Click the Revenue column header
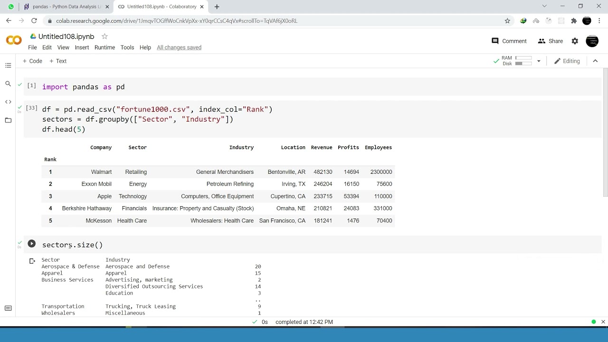The height and width of the screenshot is (342, 608). coord(322,147)
